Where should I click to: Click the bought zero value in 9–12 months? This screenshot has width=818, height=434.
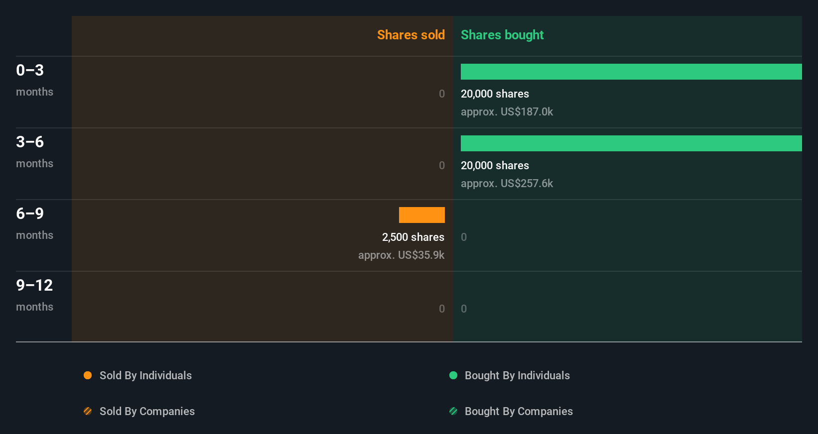point(464,309)
